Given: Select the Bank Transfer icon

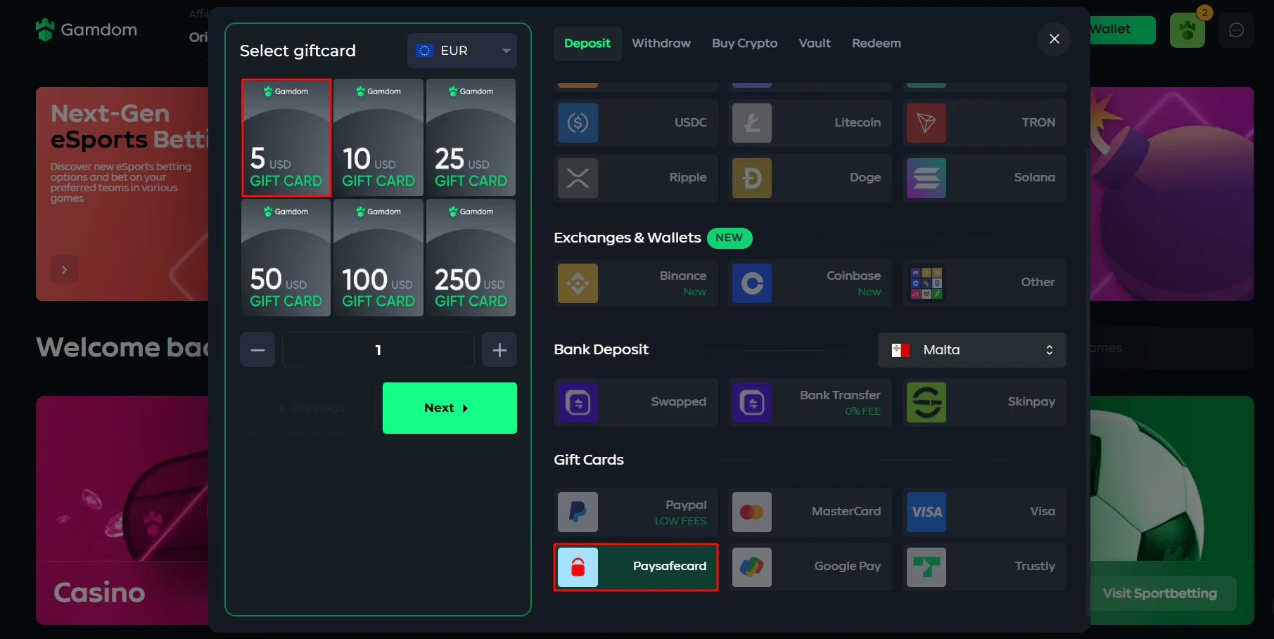Looking at the screenshot, I should point(752,403).
